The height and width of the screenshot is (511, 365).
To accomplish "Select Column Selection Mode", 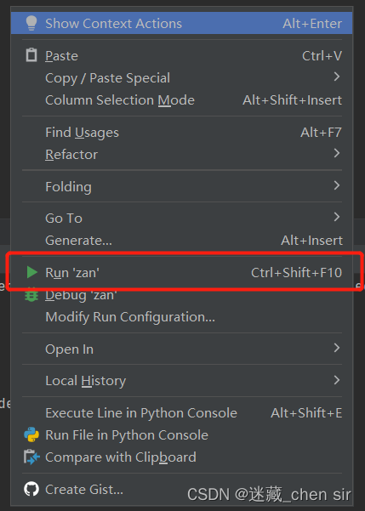I will point(182,100).
